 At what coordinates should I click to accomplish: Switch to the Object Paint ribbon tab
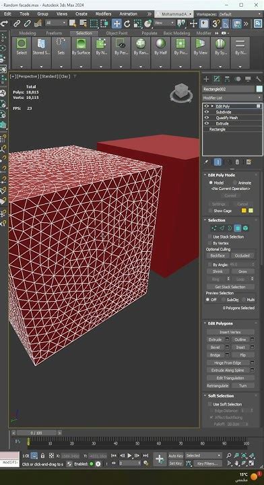[117, 33]
